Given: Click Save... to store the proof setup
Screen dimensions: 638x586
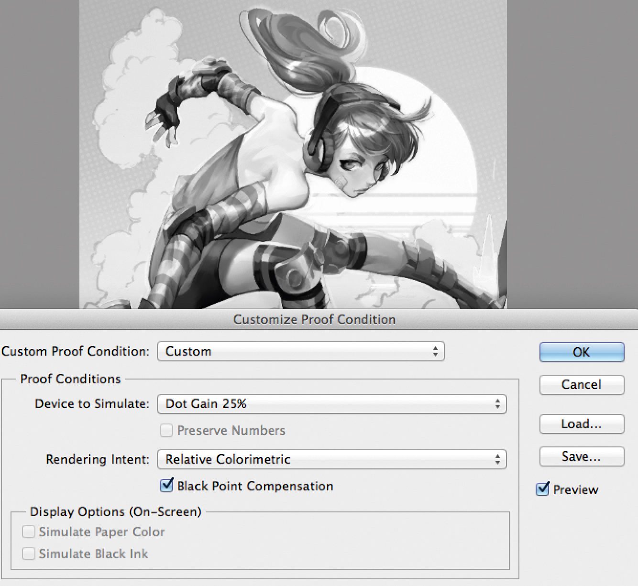Looking at the screenshot, I should pos(581,456).
